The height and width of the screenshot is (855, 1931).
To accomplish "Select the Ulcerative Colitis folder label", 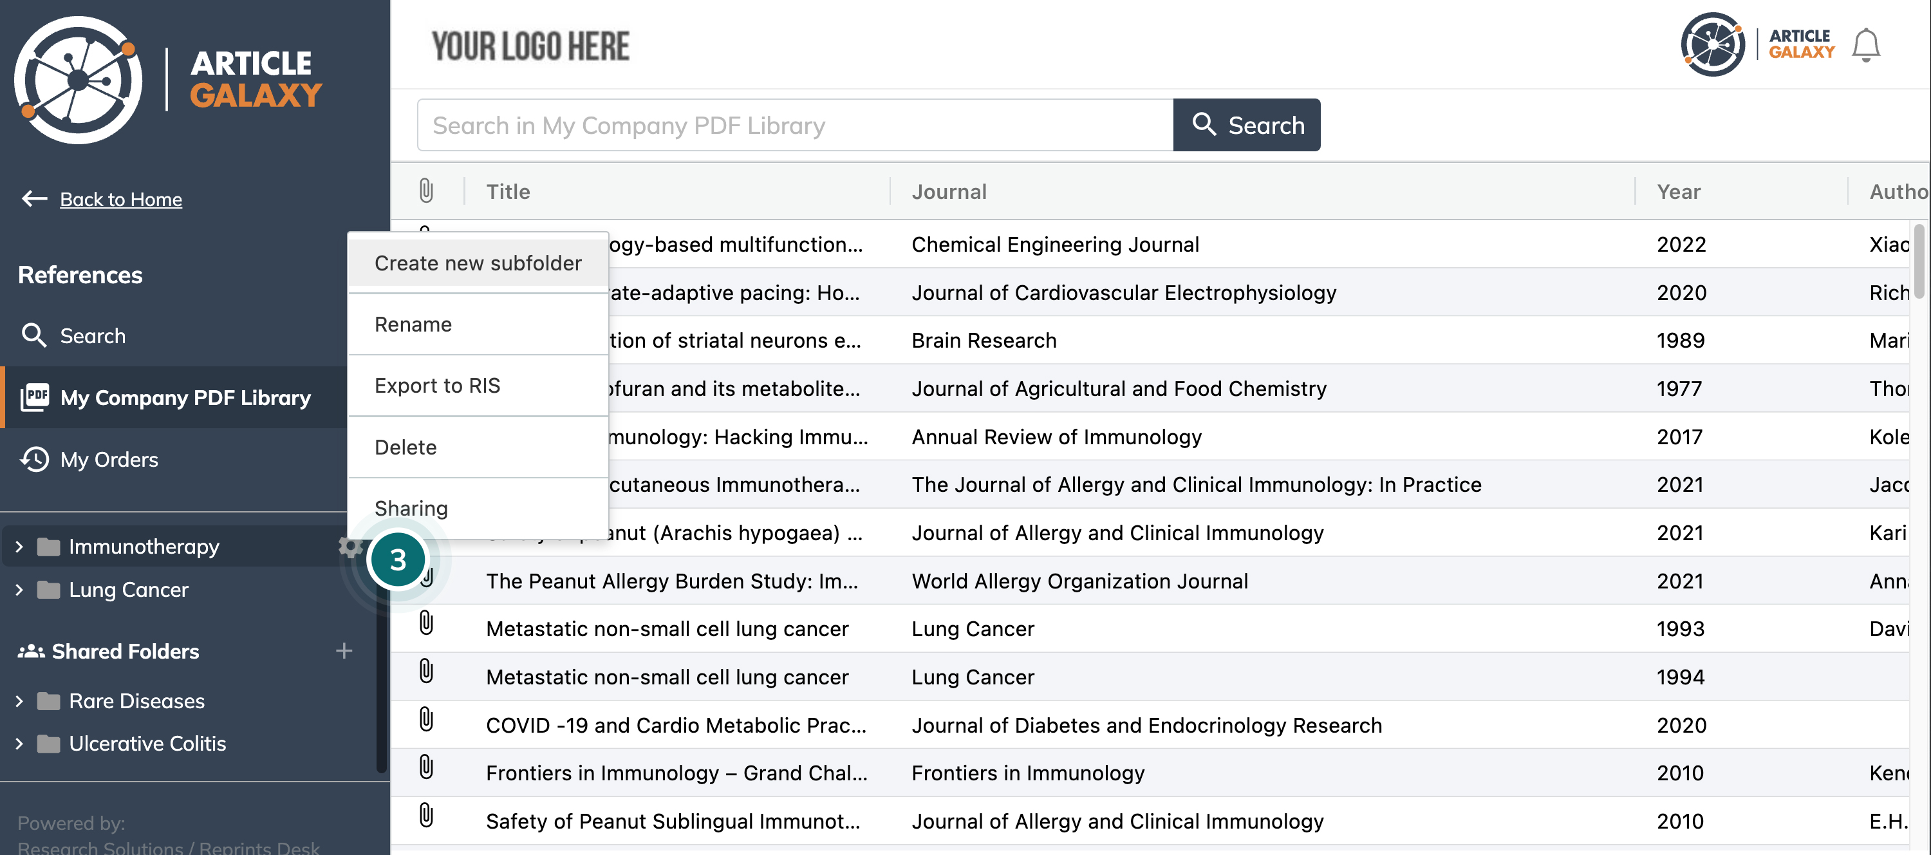I will click(147, 744).
